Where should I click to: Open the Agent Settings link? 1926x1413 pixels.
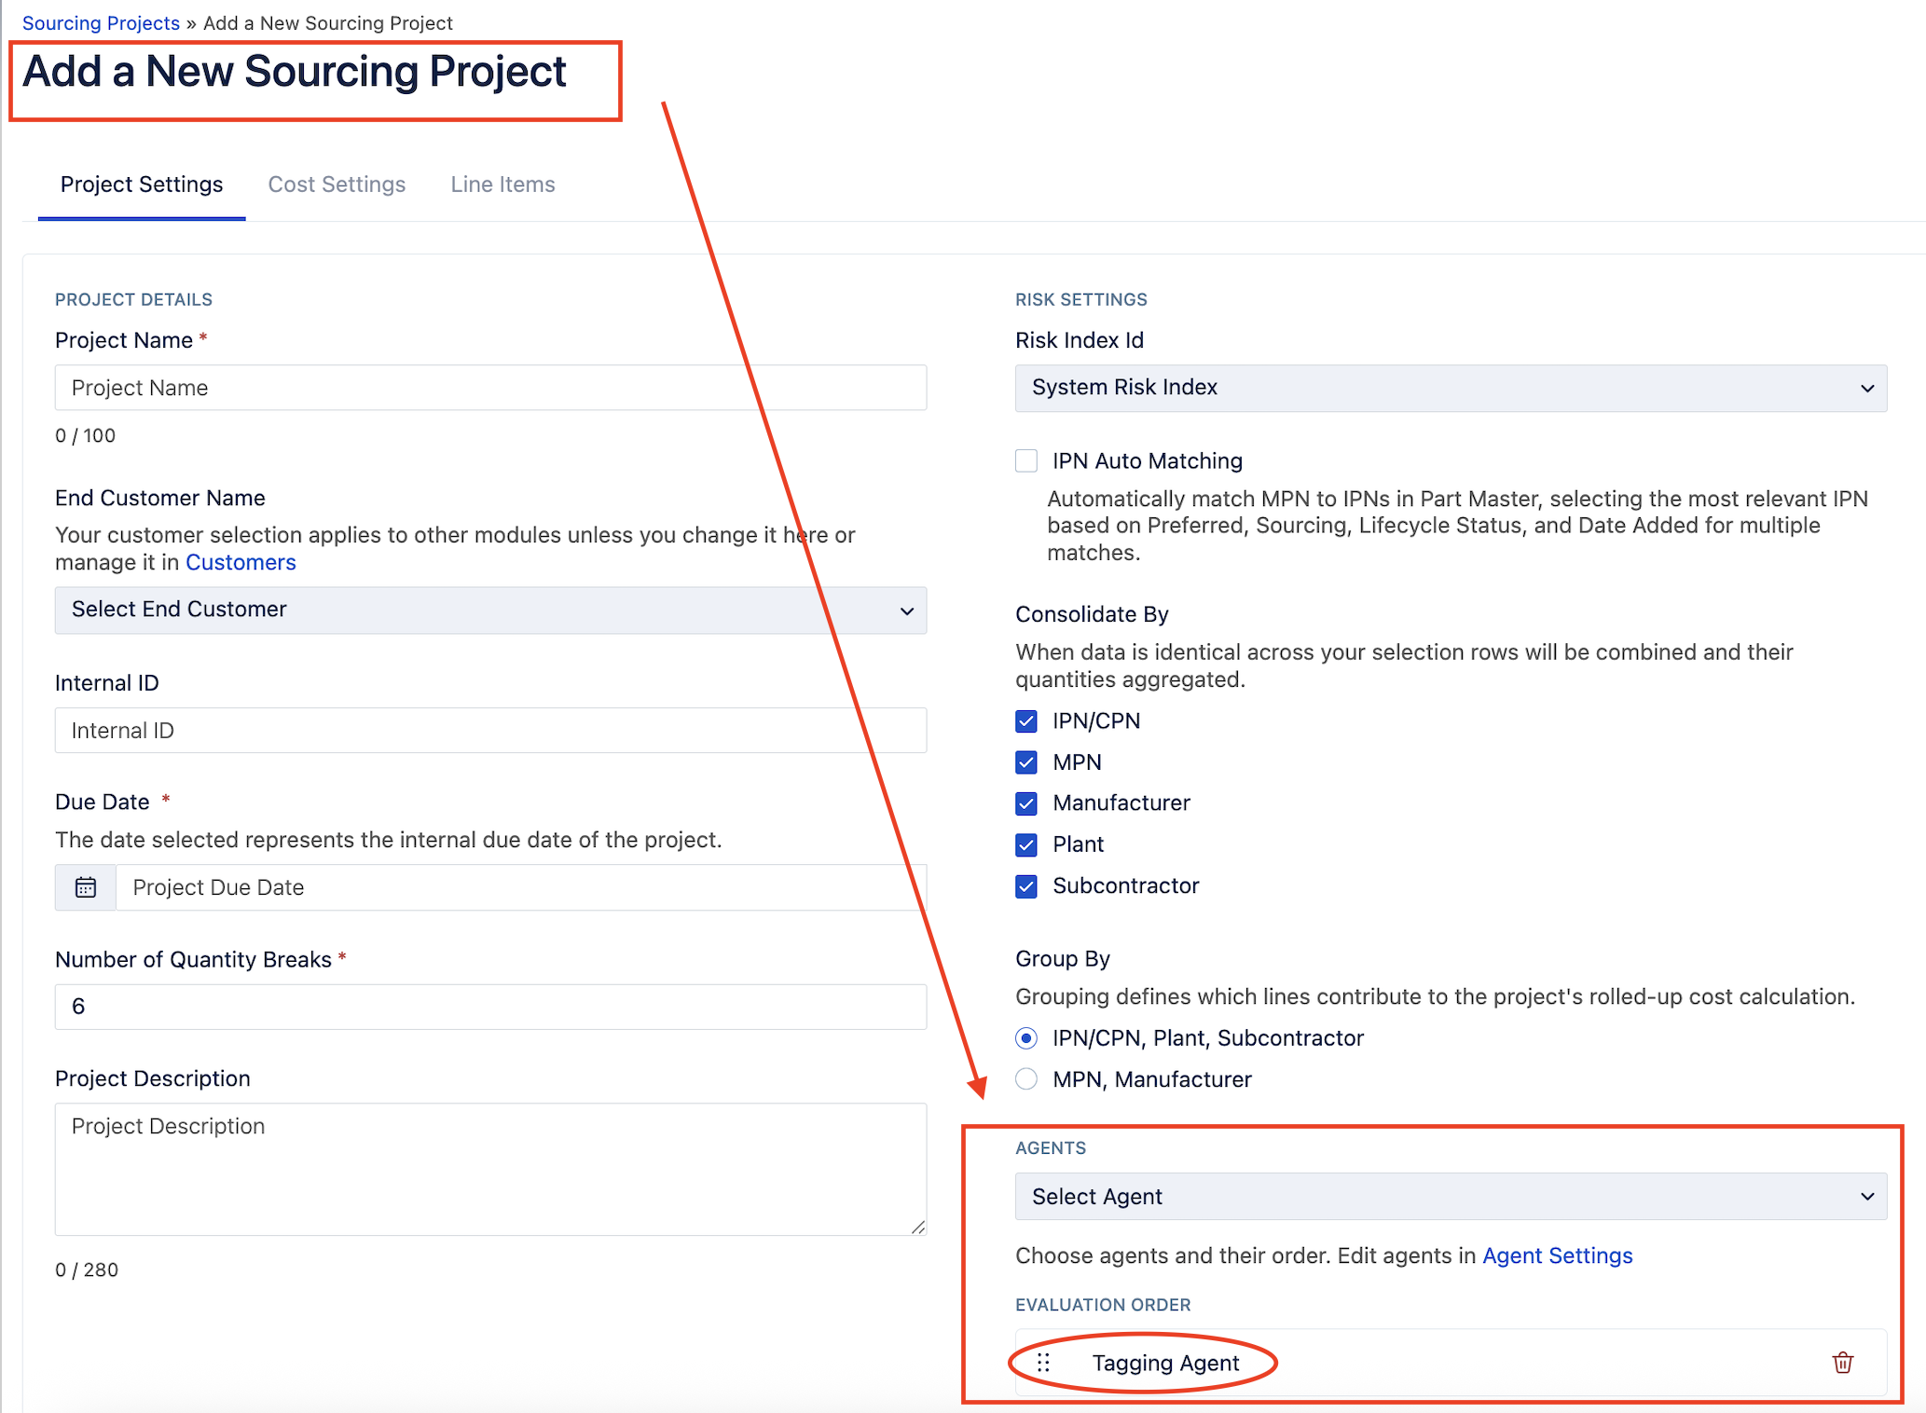1557,1256
